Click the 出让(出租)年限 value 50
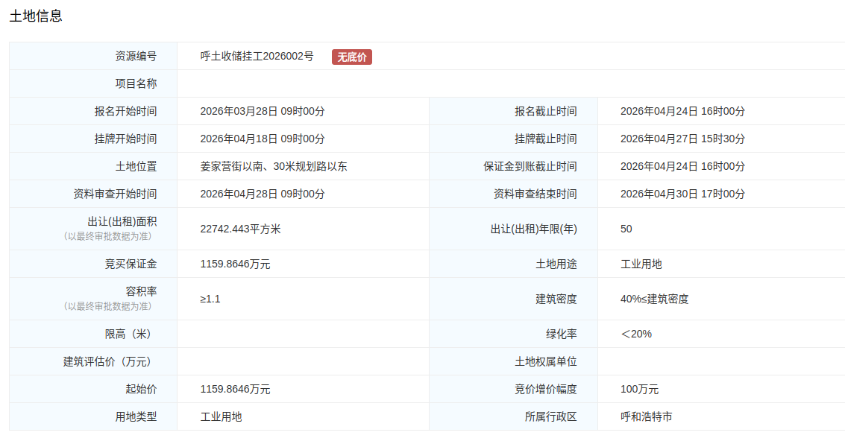Viewport: 845px width, 444px height. [626, 229]
